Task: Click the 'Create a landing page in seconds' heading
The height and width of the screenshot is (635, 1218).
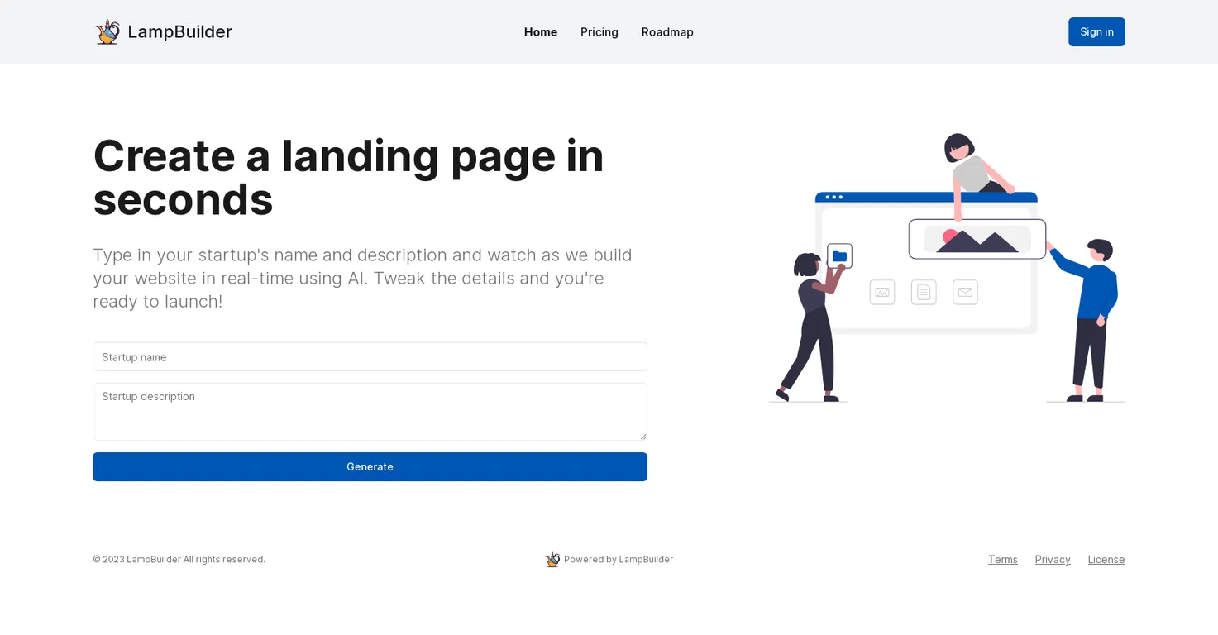Action: coord(348,177)
